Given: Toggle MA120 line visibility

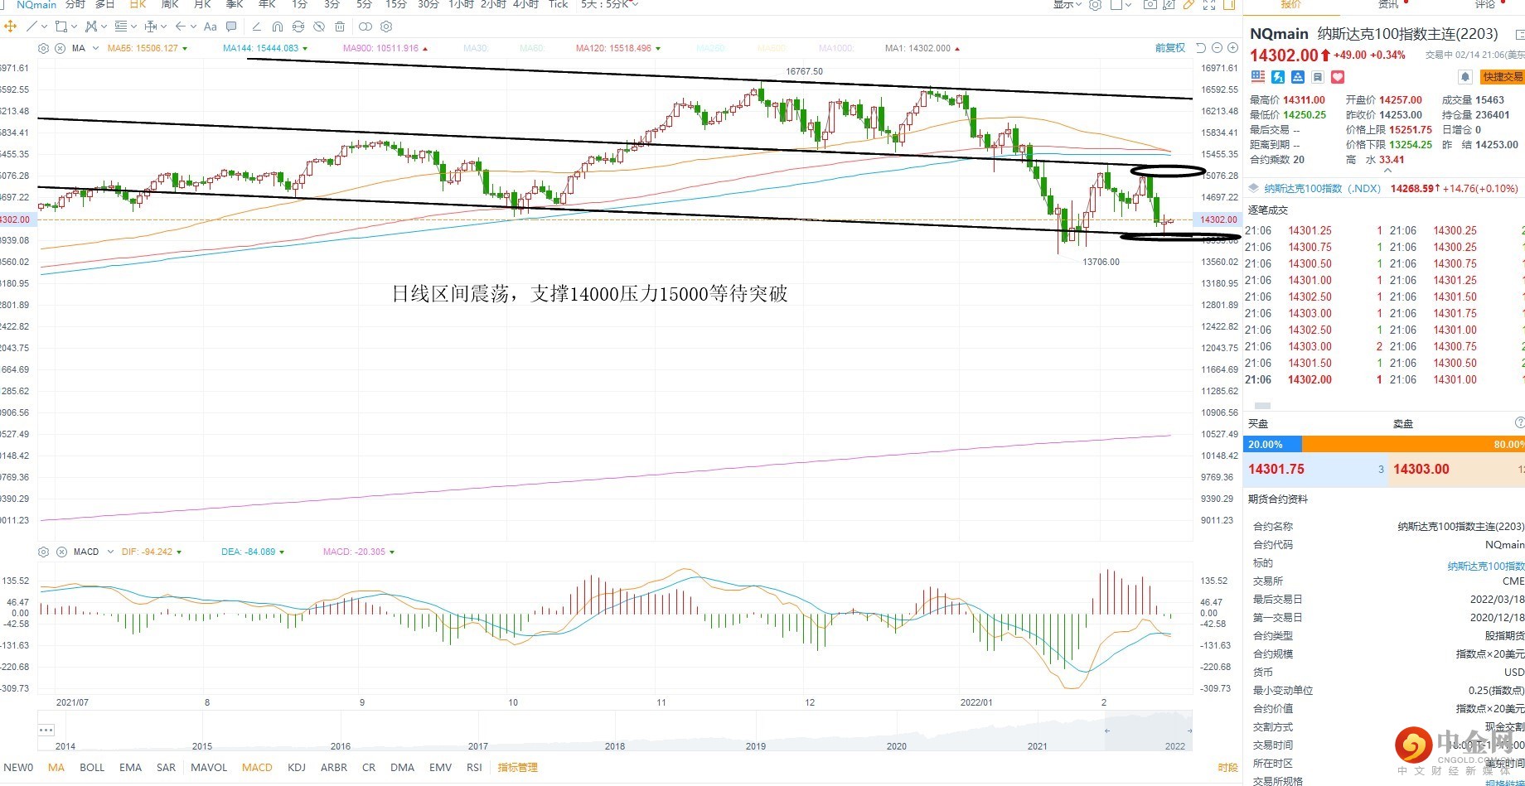Looking at the screenshot, I should [x=618, y=48].
